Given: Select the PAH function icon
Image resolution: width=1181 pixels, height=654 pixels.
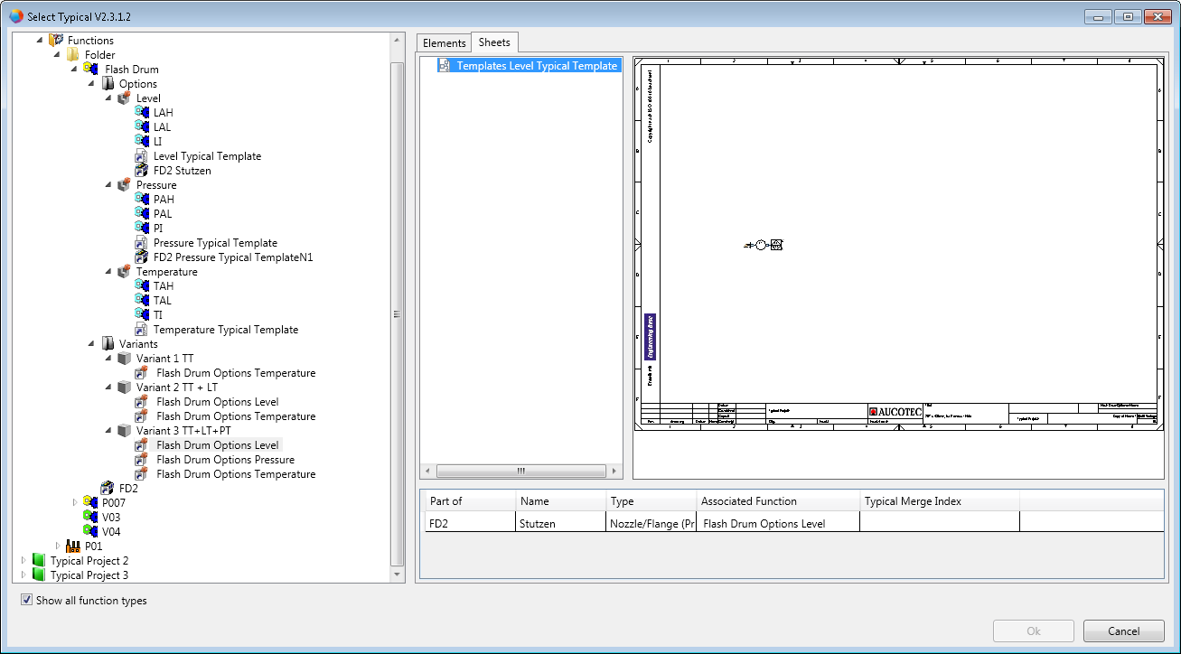Looking at the screenshot, I should pos(142,200).
